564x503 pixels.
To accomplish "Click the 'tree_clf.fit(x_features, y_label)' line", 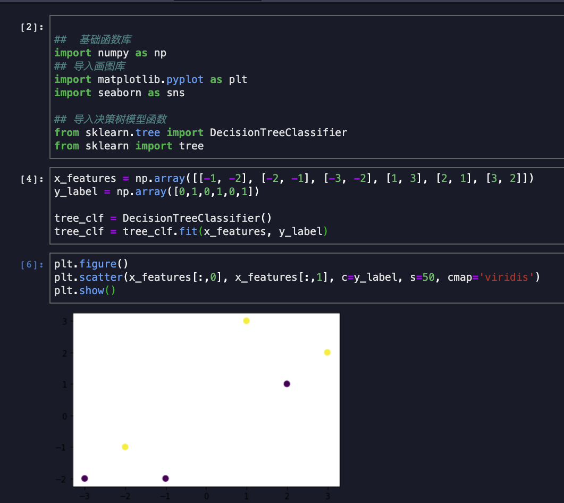I will tap(191, 231).
